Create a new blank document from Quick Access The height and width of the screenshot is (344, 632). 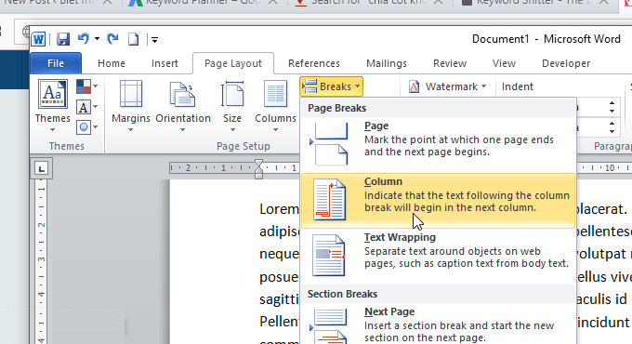click(134, 39)
